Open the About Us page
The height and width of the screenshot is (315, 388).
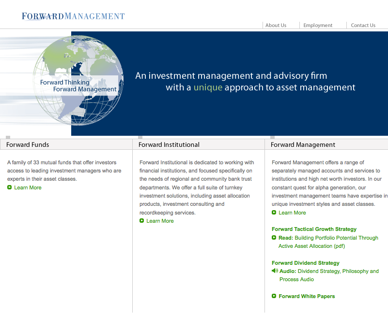pos(276,25)
